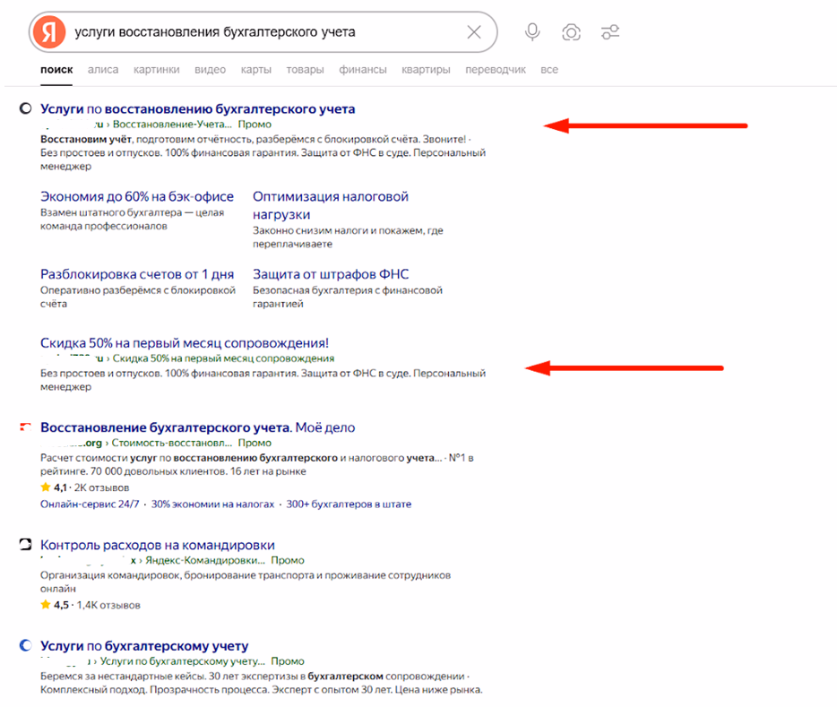Activate voice search microphone icon
The image size is (837, 707).
coord(532,32)
